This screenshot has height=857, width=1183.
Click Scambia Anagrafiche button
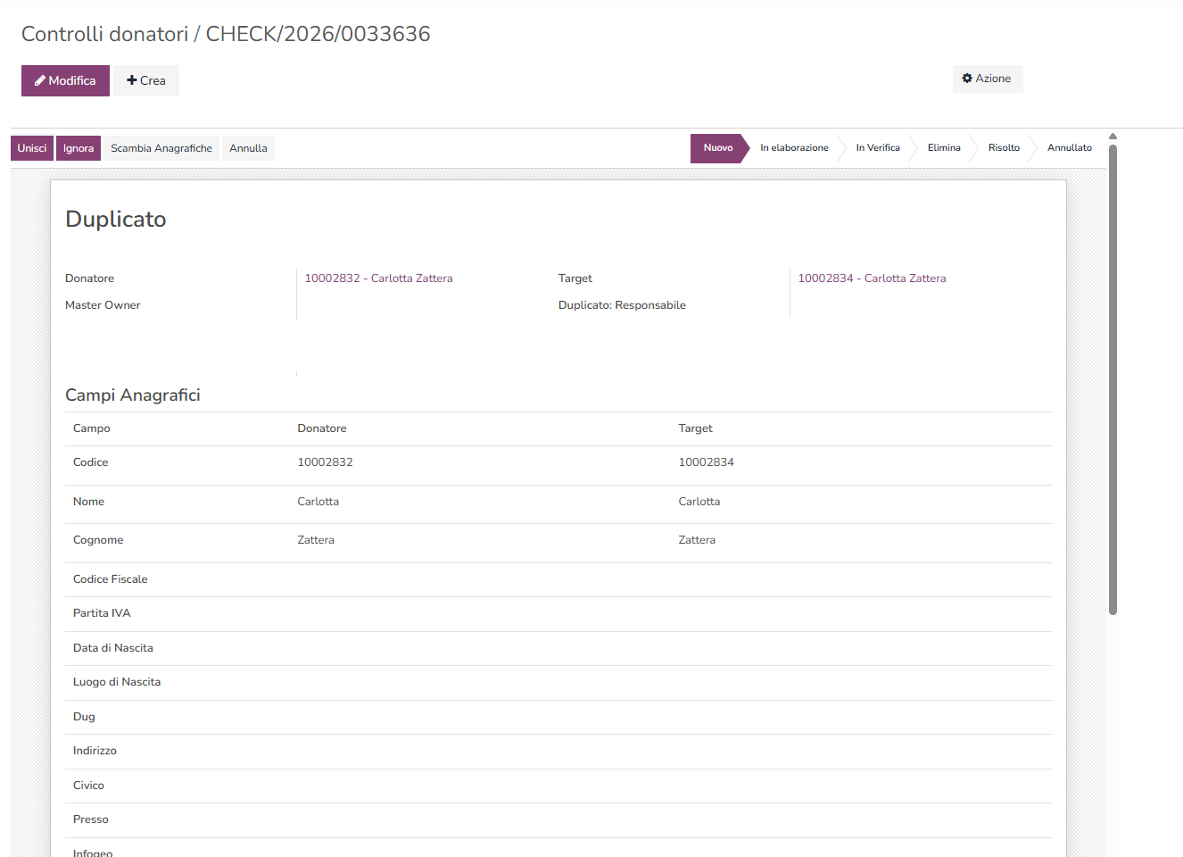coord(161,148)
